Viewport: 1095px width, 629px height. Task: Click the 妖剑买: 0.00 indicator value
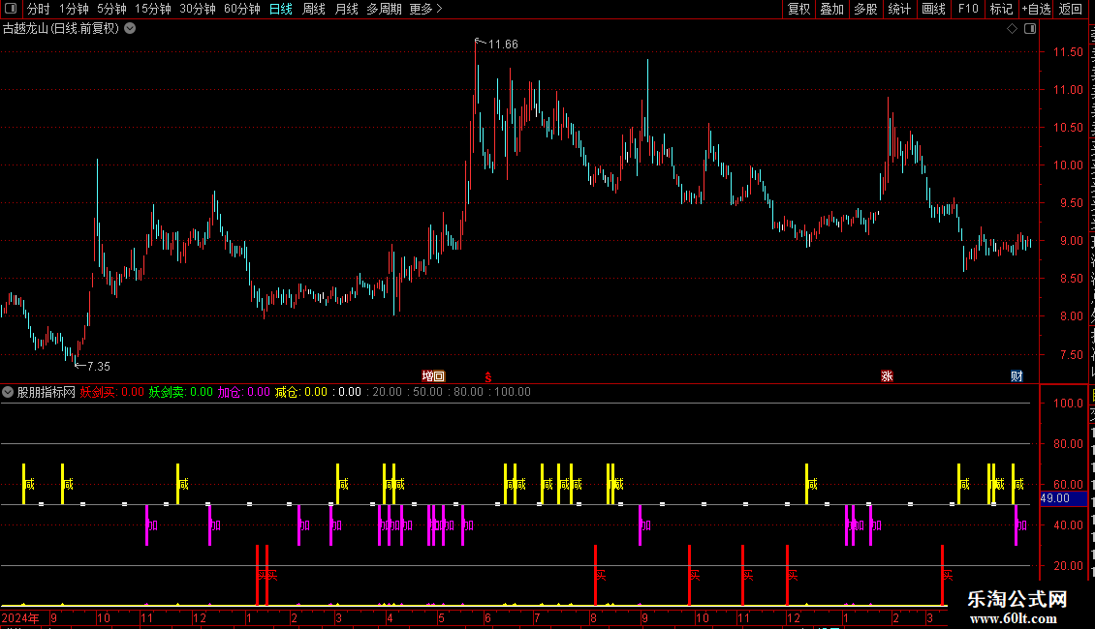point(111,392)
